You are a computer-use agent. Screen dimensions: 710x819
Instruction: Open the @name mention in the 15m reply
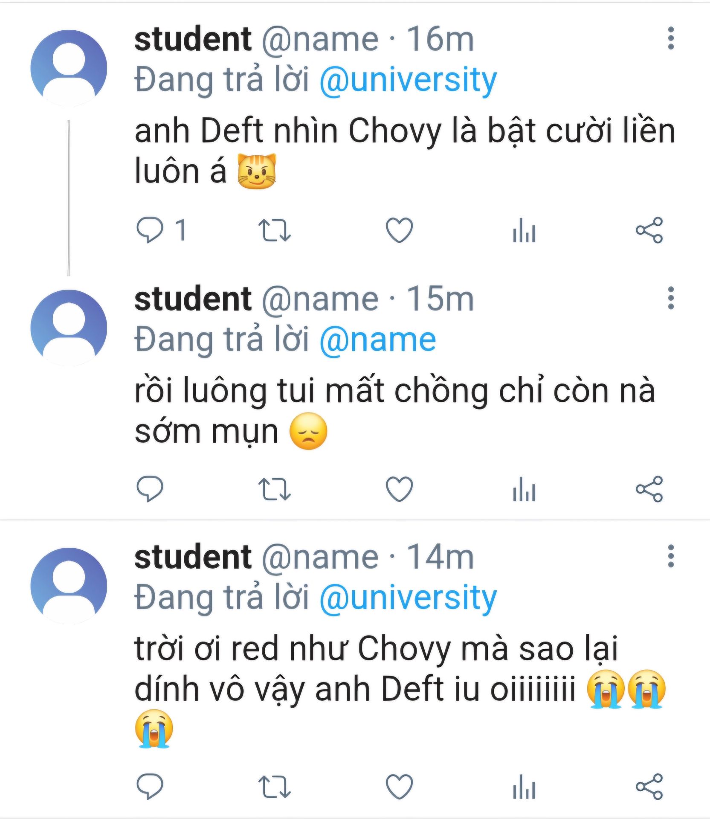pyautogui.click(x=378, y=340)
